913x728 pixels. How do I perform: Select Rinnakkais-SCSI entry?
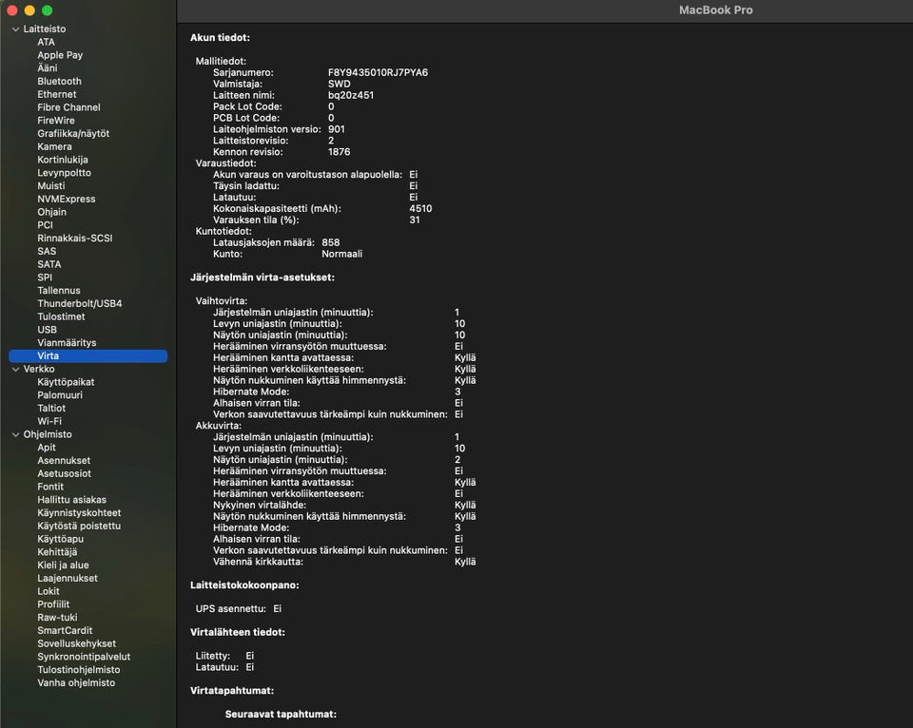pyautogui.click(x=75, y=238)
